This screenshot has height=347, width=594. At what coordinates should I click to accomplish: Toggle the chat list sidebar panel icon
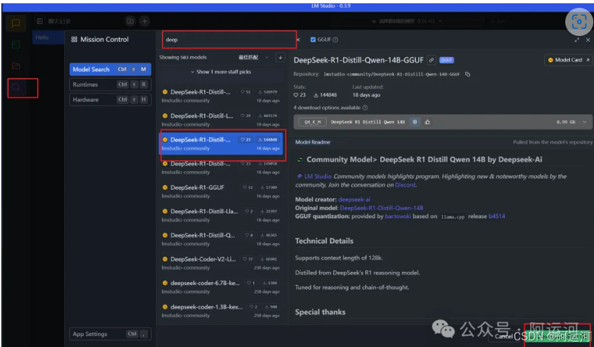coord(40,21)
